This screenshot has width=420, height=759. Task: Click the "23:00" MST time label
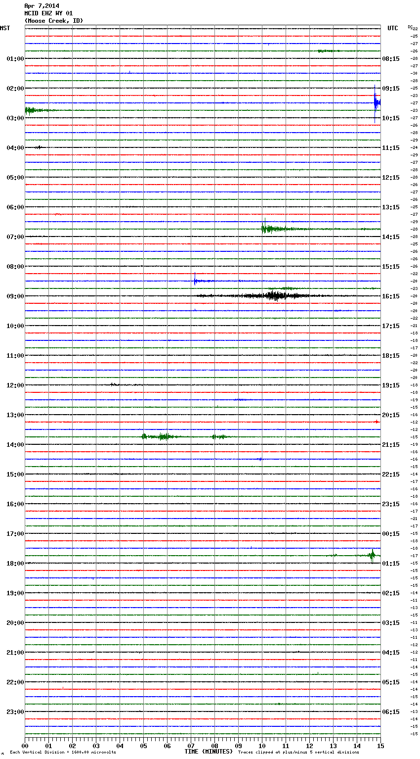coord(15,712)
